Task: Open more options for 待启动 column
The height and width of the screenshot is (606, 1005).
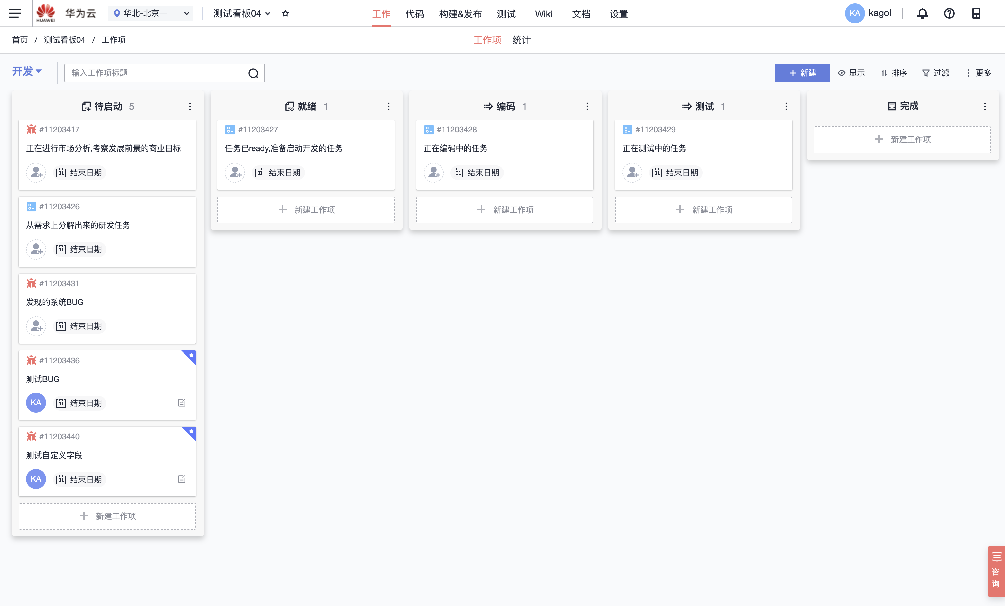Action: point(190,106)
